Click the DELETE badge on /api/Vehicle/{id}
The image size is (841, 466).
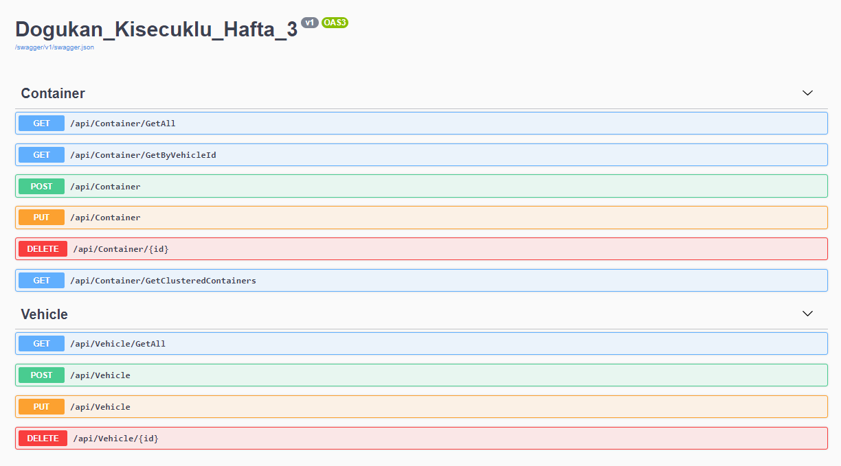pyautogui.click(x=41, y=438)
